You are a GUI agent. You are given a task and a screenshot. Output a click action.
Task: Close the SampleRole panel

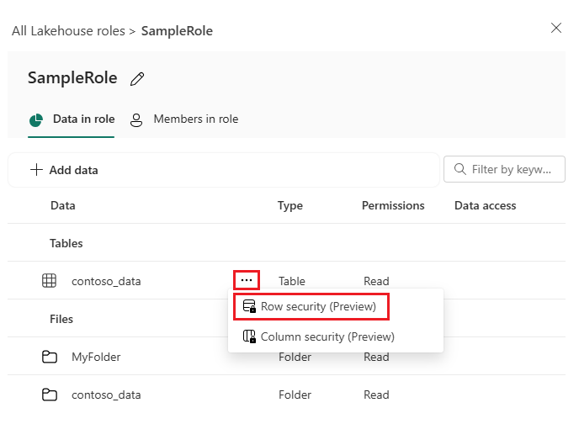click(555, 28)
